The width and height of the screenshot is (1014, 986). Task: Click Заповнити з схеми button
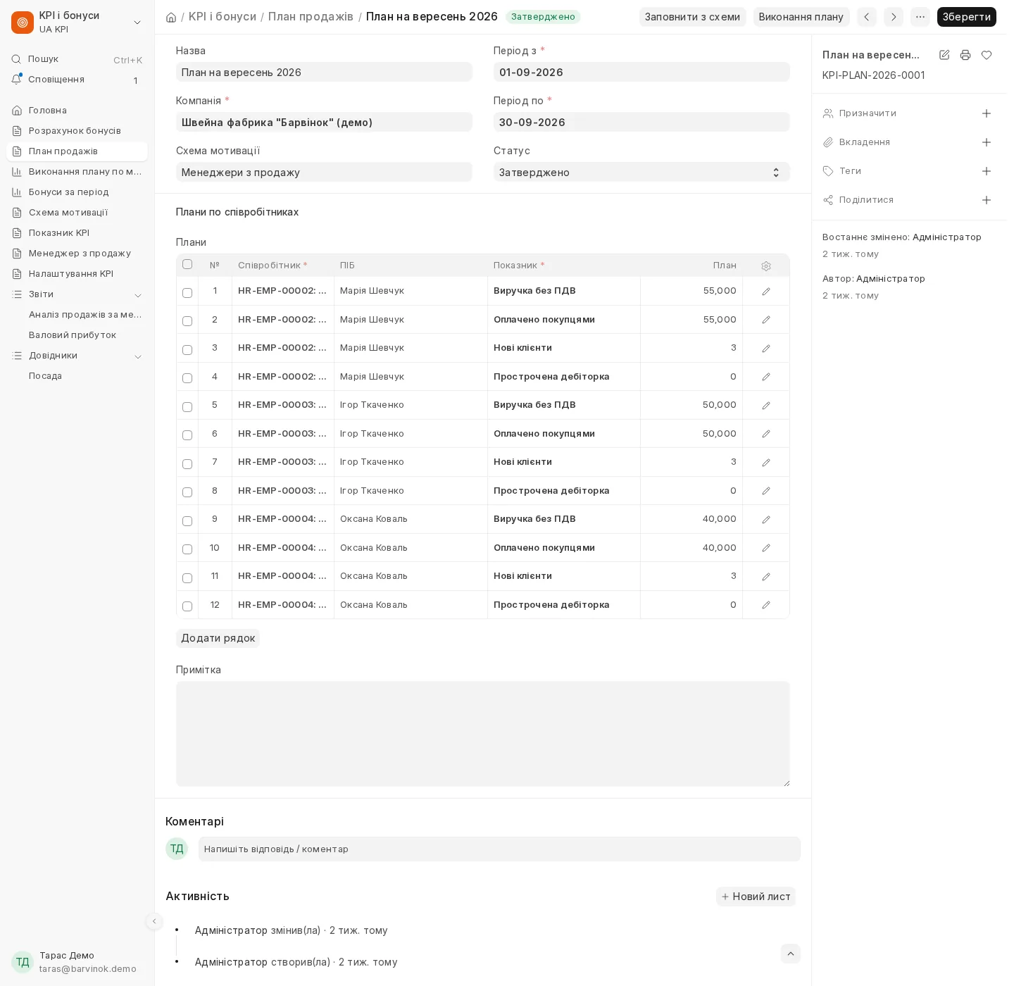[x=692, y=17]
